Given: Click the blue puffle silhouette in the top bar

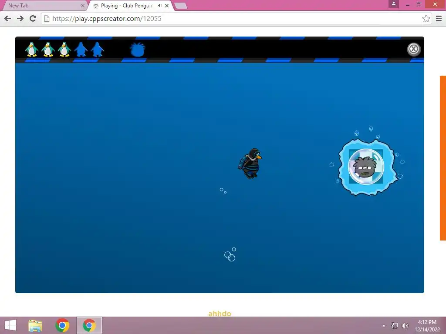Looking at the screenshot, I should [138, 50].
